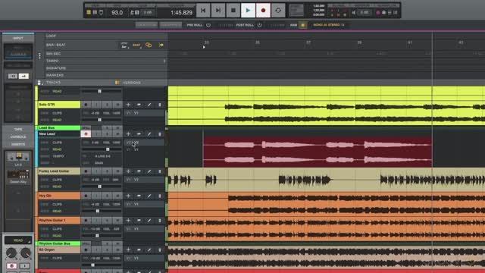Start recording with the transport record button
The width and height of the screenshot is (485, 273).
(x=263, y=11)
